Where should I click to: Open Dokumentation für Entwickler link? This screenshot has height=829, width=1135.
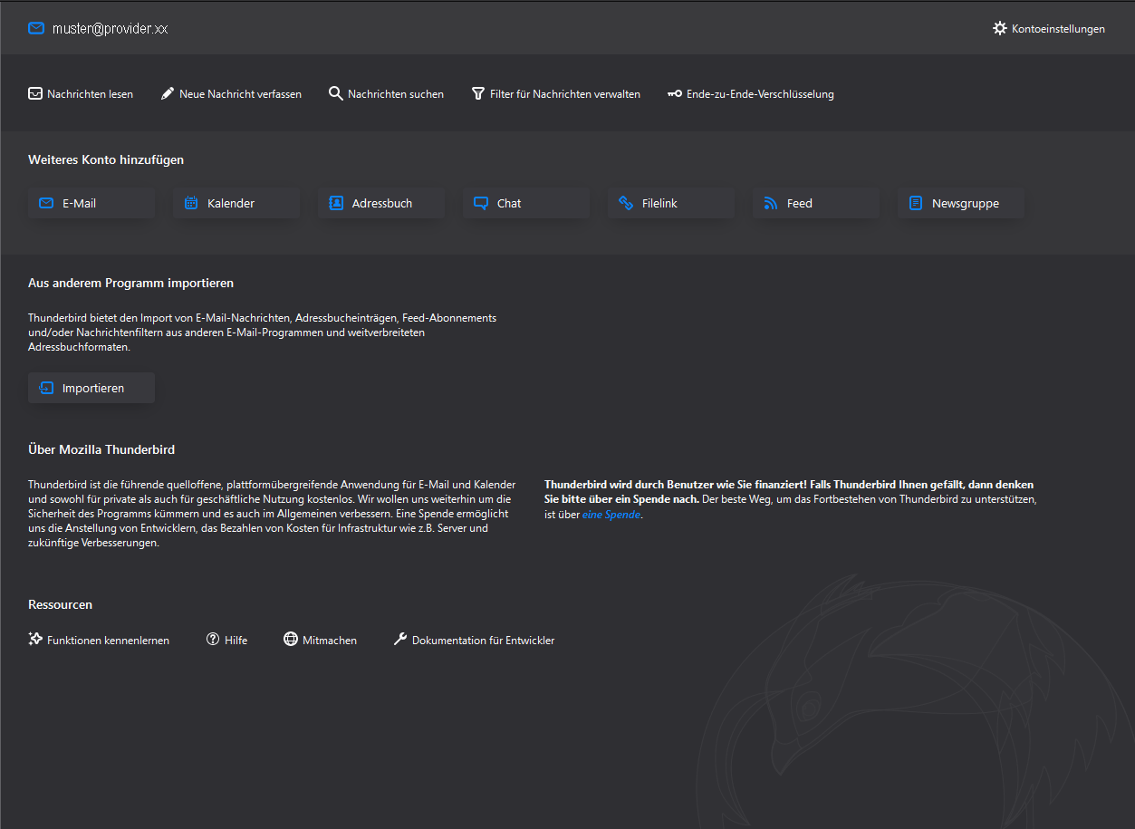(x=474, y=640)
